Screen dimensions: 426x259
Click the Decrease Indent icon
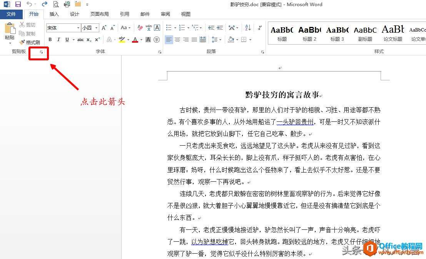[x=211, y=28]
